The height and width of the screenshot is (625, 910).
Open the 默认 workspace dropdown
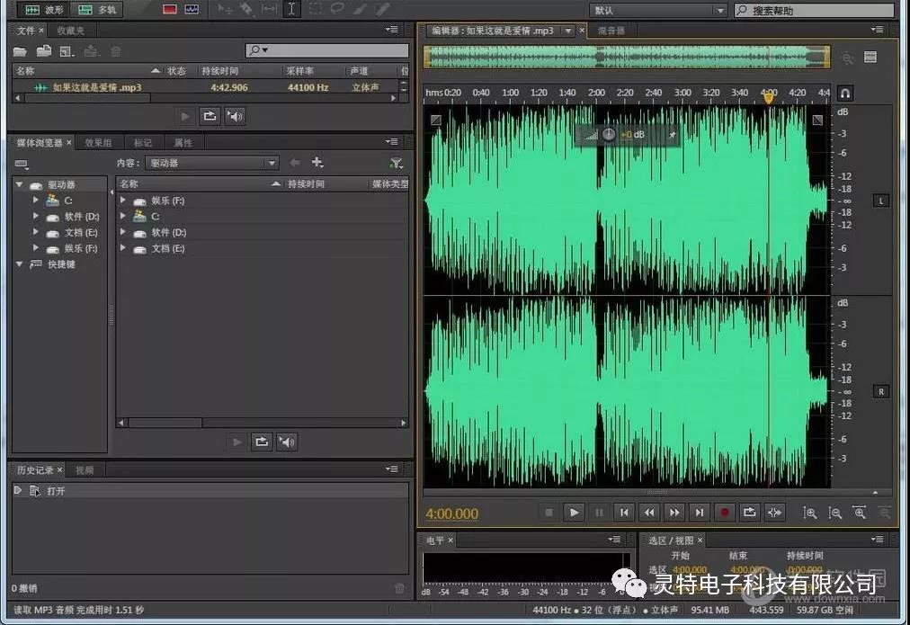pos(658,10)
